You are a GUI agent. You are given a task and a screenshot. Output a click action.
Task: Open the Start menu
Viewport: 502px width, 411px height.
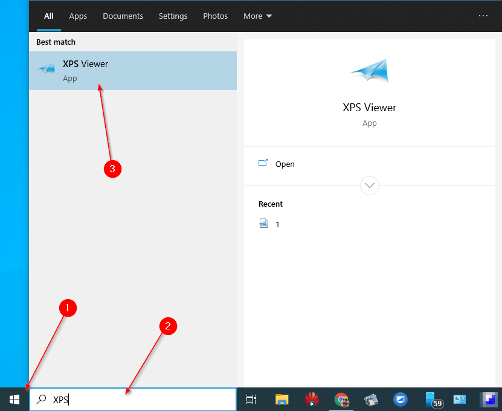(x=13, y=400)
